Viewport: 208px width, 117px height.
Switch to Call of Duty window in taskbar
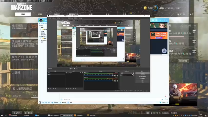(x=54, y=115)
